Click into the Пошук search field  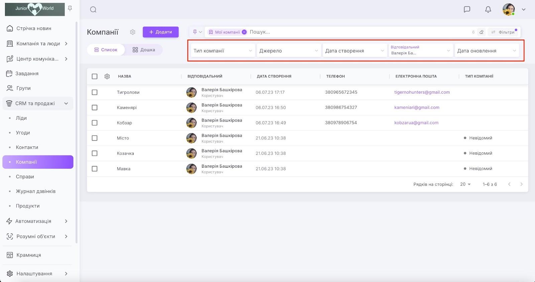coord(358,32)
